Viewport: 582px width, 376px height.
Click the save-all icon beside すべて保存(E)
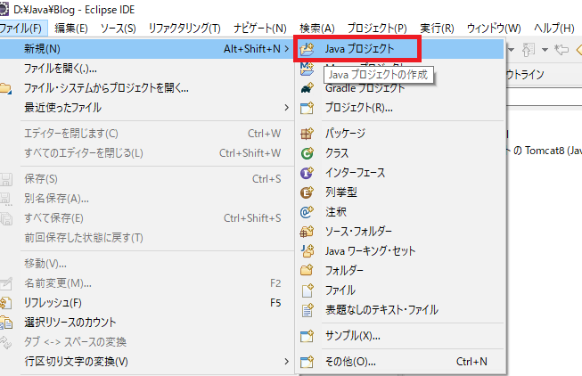(x=6, y=218)
